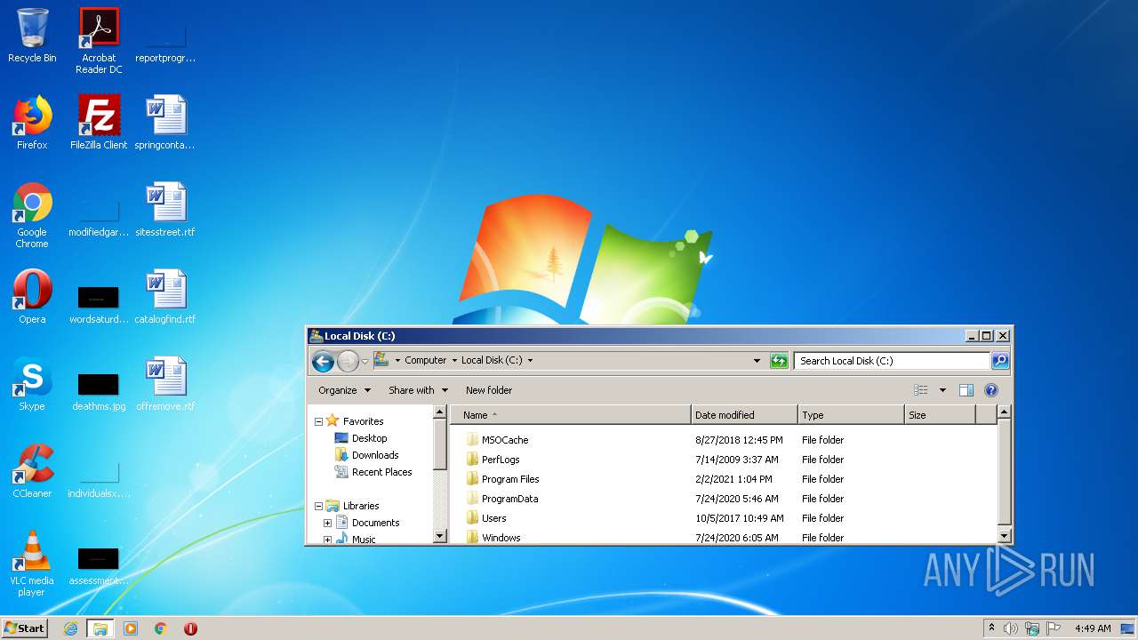This screenshot has width=1138, height=640.
Task: Click the Search Local Disk (C:) field
Action: 892,361
